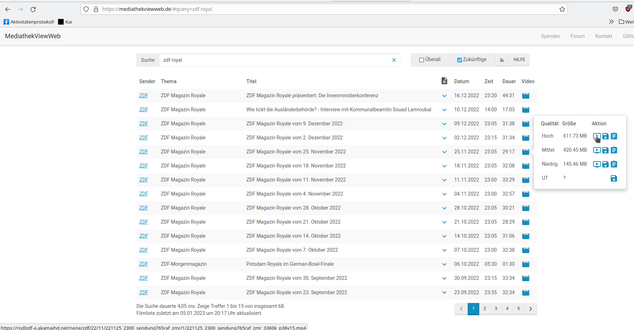Go to results page 2

coord(485,309)
